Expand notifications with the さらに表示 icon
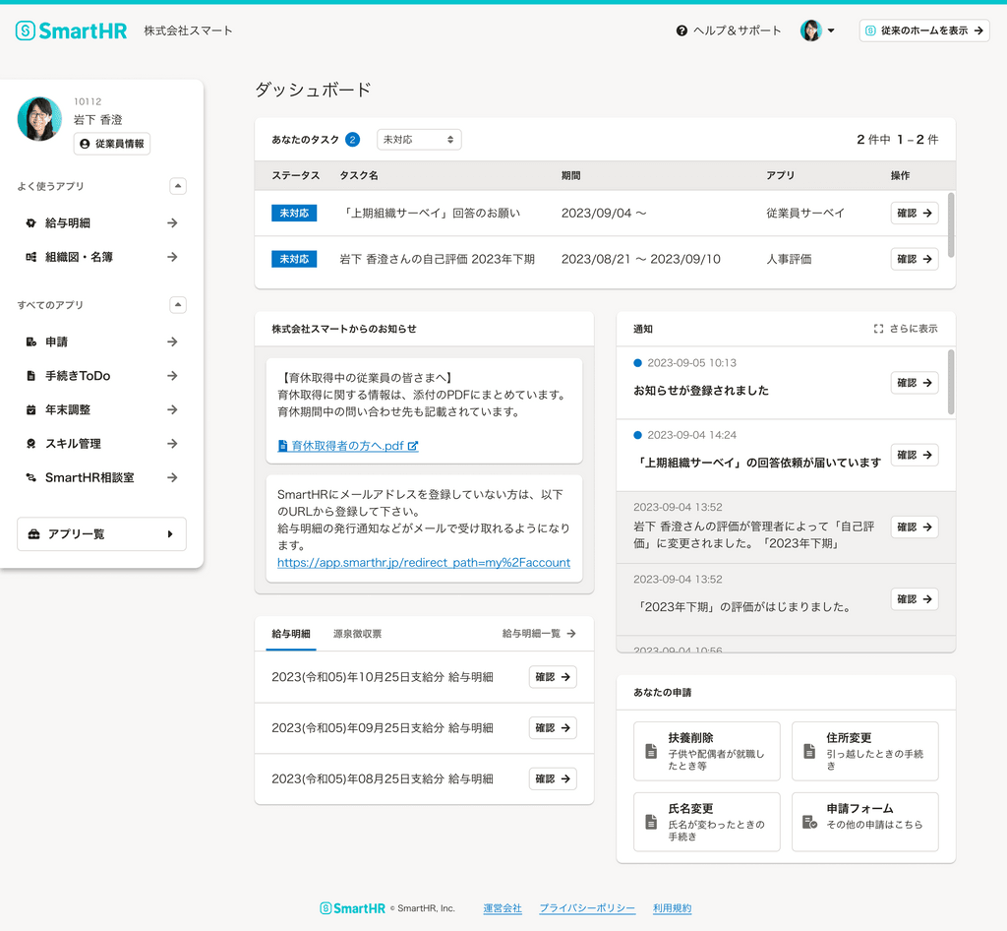Screen dimensions: 1007x931 (x=879, y=329)
